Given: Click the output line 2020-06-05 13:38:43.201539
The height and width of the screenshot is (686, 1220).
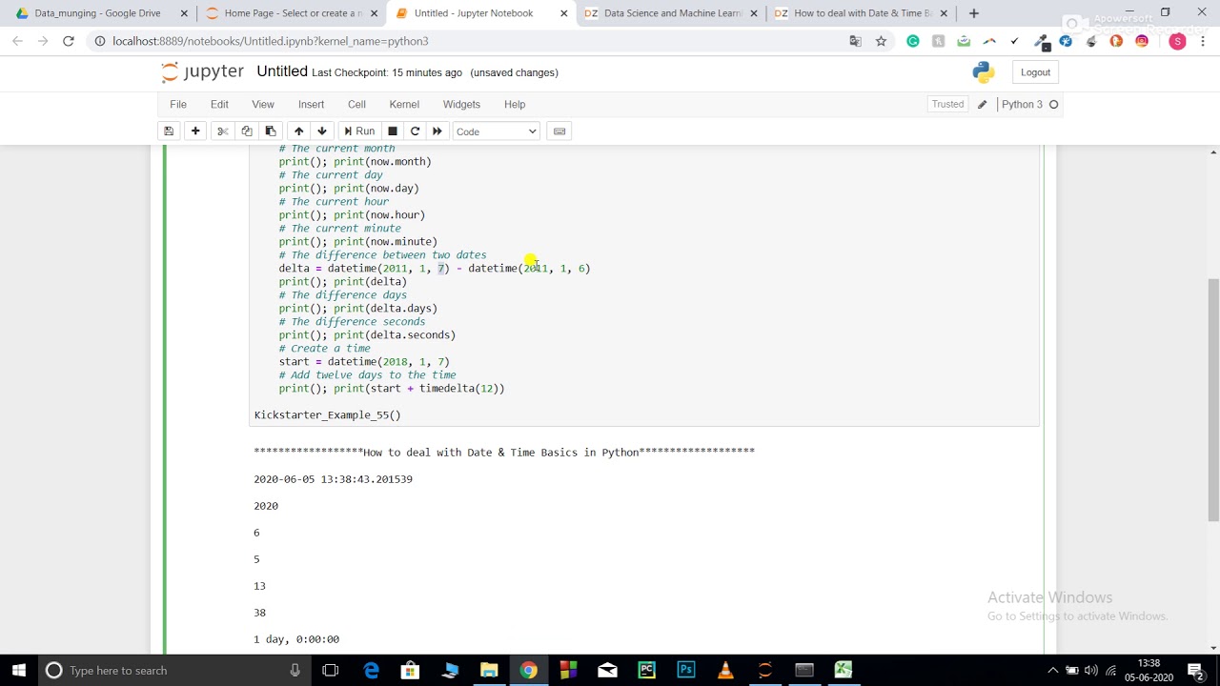Looking at the screenshot, I should tap(333, 479).
